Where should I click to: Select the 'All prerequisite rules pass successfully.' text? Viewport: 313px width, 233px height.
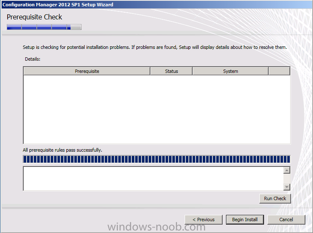coord(62,150)
